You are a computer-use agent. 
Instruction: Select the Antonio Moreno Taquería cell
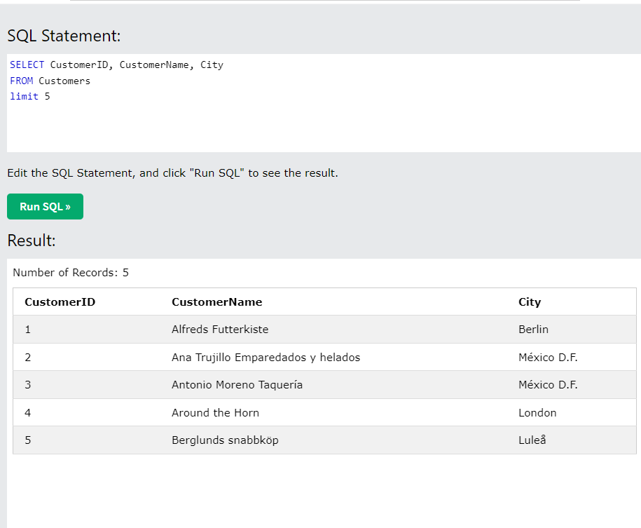click(x=237, y=385)
